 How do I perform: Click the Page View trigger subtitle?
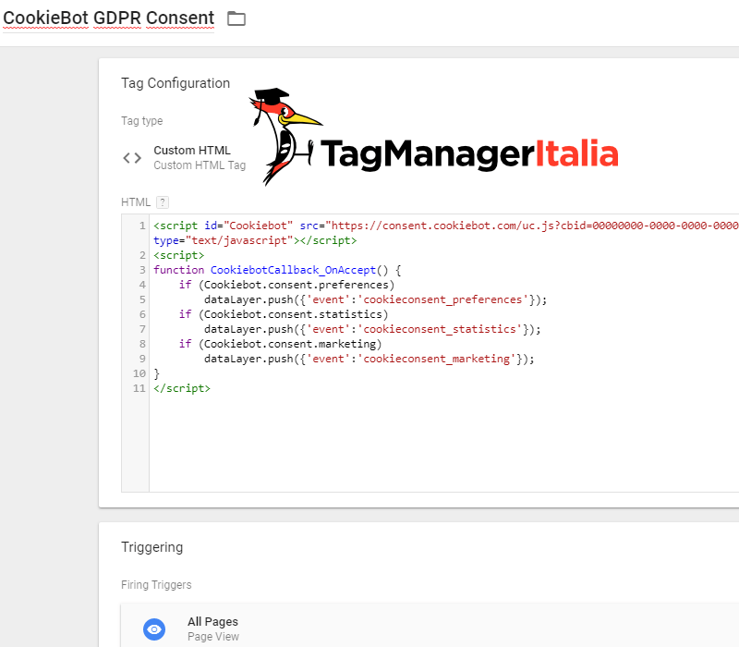(x=213, y=637)
